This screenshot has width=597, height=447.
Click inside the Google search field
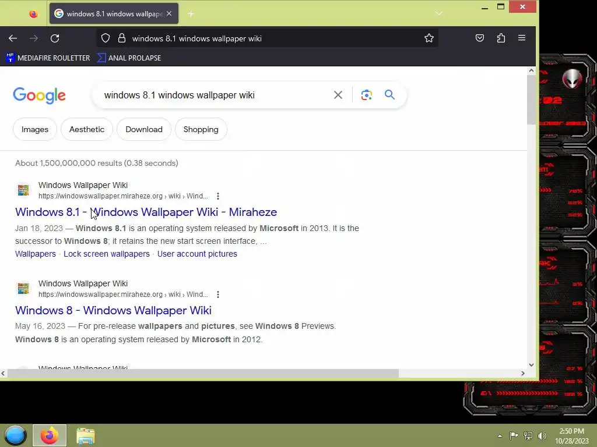213,95
